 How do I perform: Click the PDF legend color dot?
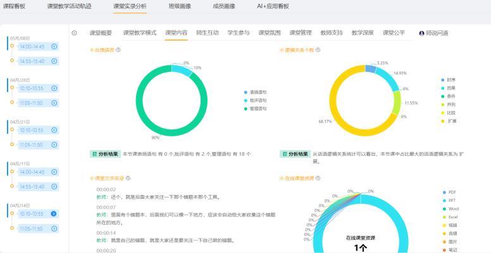[444, 192]
